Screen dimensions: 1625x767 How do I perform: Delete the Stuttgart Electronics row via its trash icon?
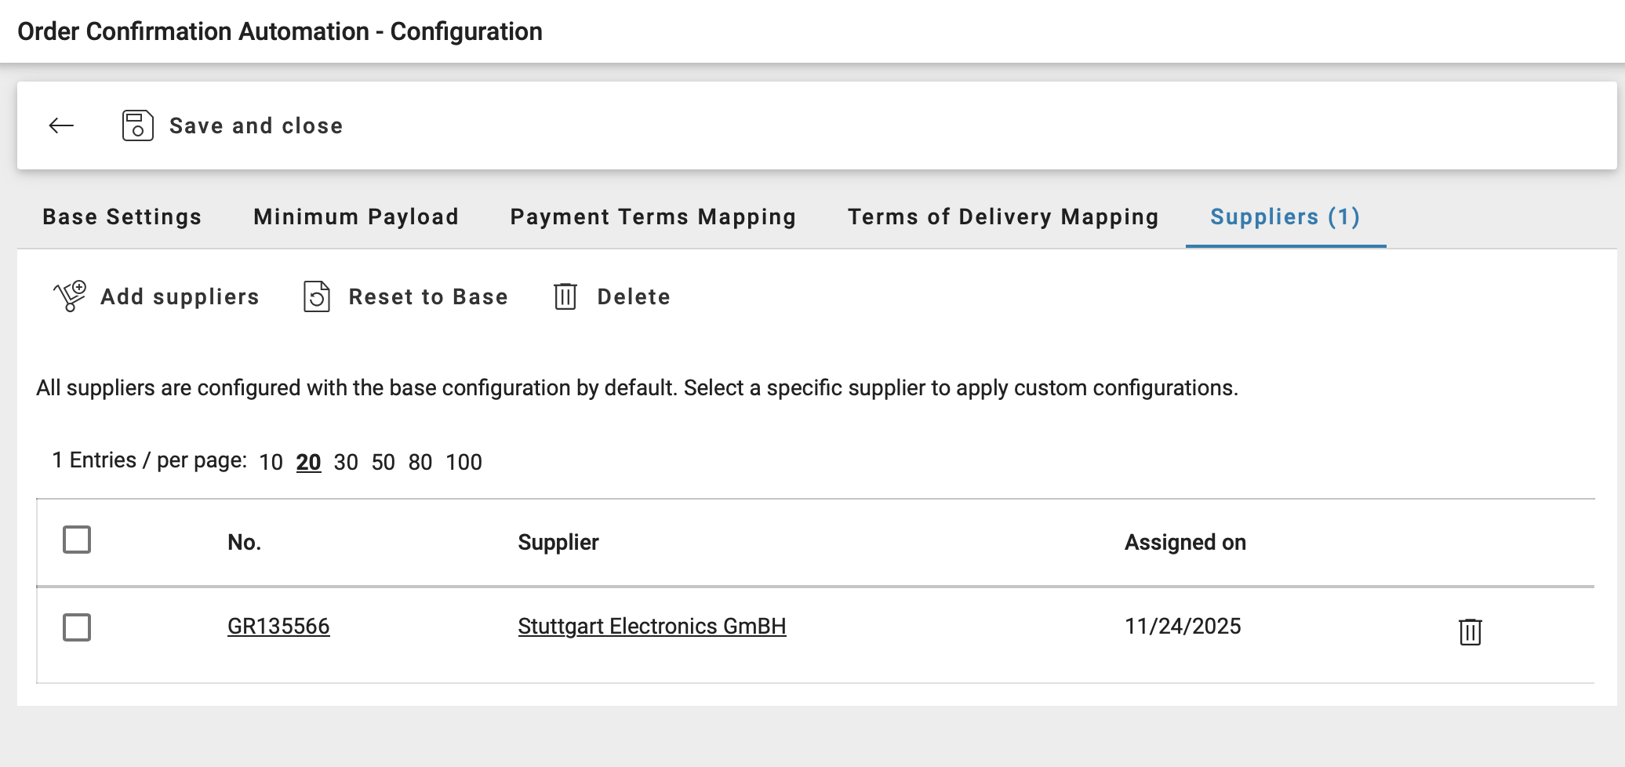click(1468, 632)
